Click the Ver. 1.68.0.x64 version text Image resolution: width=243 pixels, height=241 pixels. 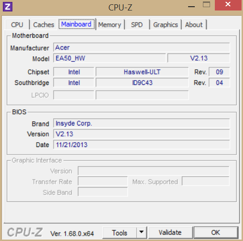click(x=72, y=233)
